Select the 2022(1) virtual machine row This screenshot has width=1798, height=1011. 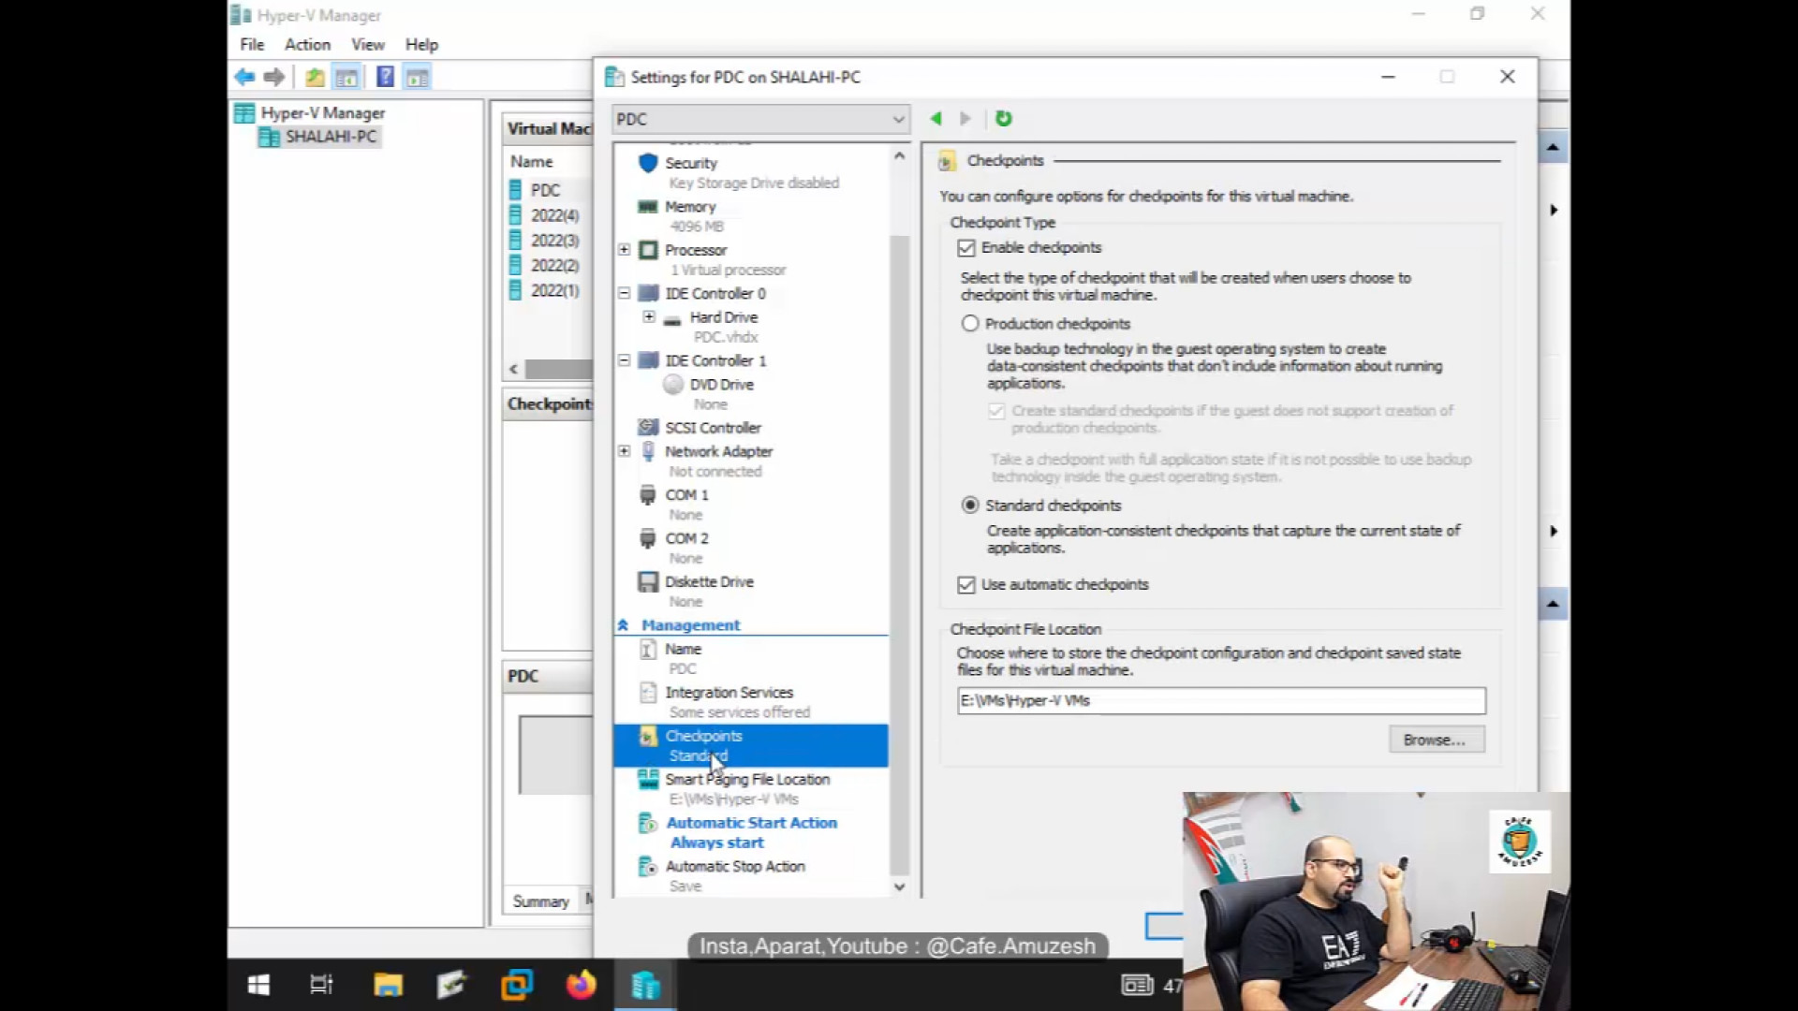[x=550, y=291]
